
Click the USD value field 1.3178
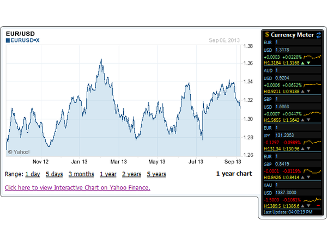click(298, 50)
